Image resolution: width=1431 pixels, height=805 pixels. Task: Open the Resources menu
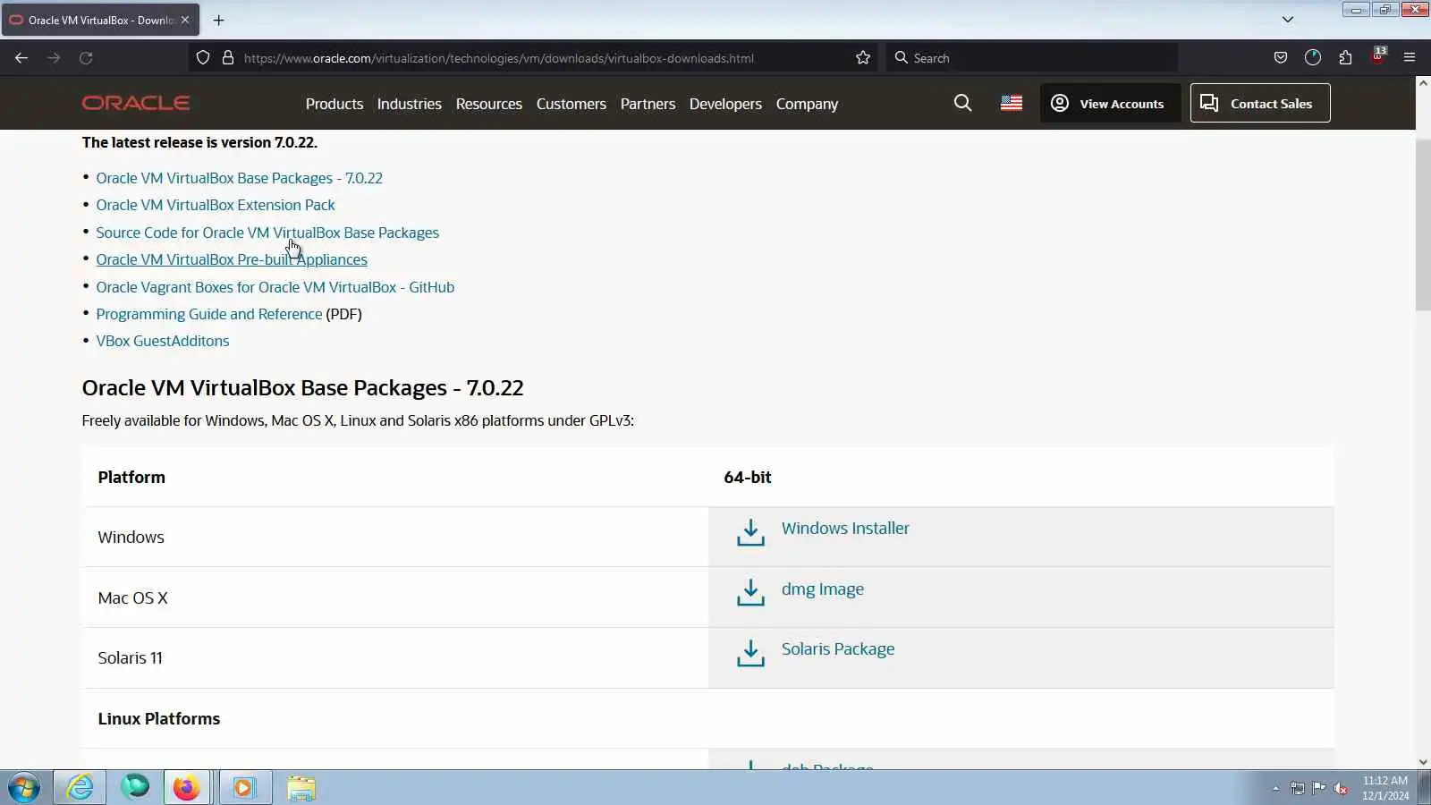489,104
